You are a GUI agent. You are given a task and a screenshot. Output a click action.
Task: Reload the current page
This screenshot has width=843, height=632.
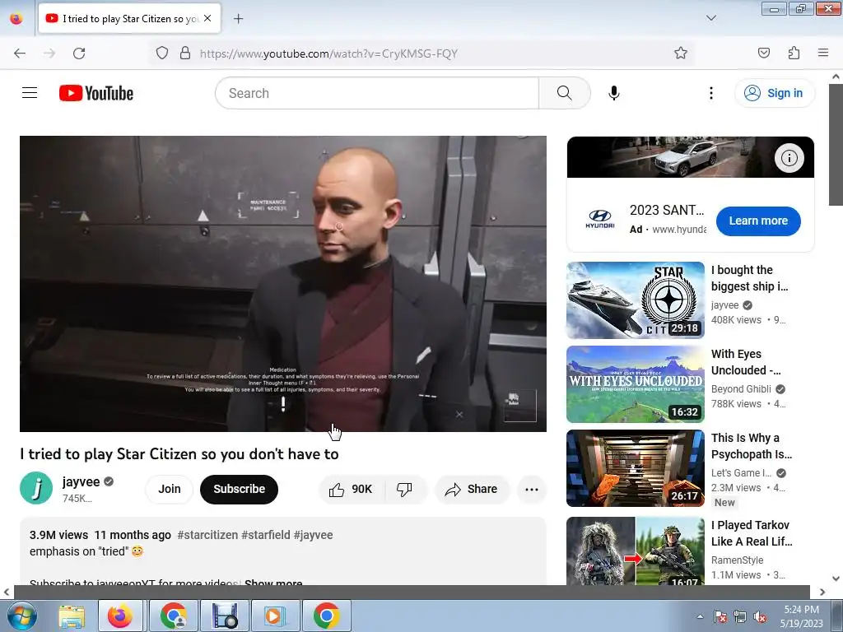tap(79, 53)
